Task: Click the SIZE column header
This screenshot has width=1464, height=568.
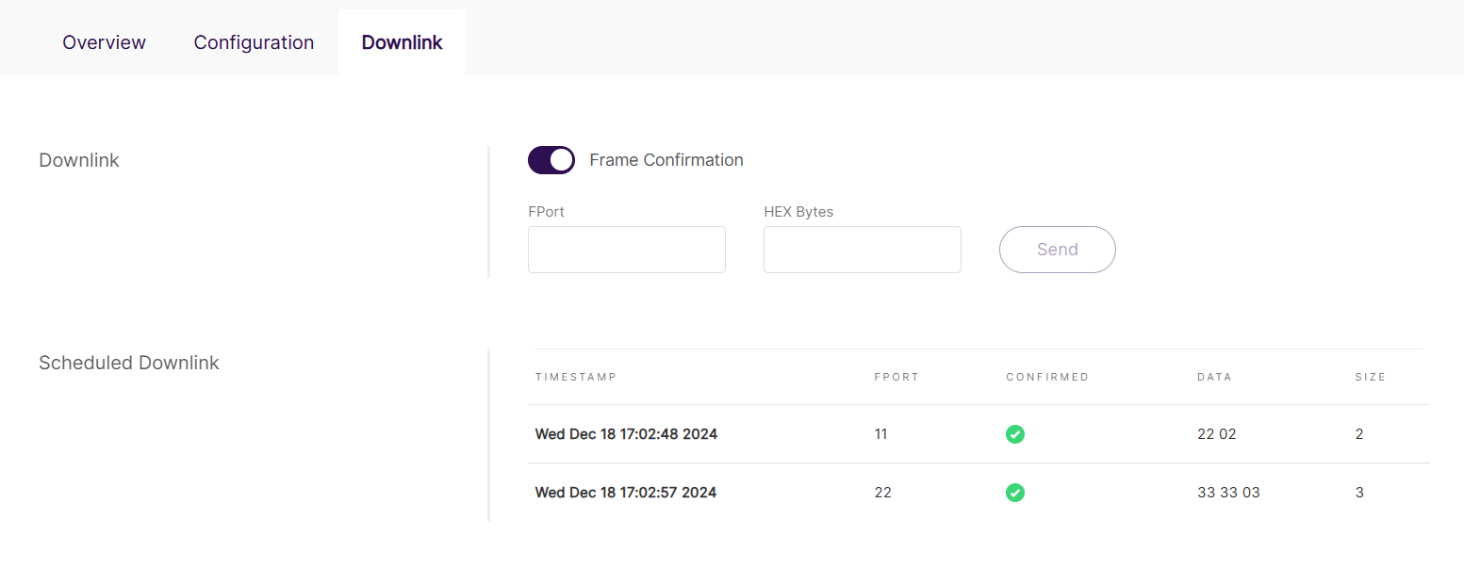Action: coord(1371,377)
